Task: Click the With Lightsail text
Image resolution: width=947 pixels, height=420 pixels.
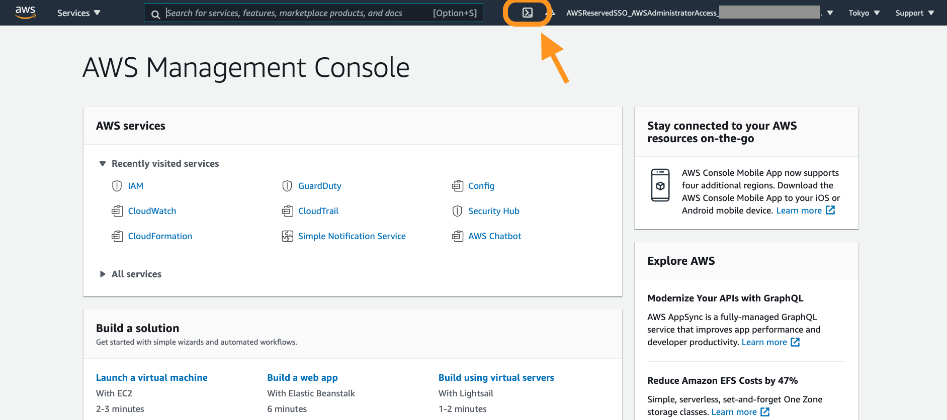Action: click(466, 393)
